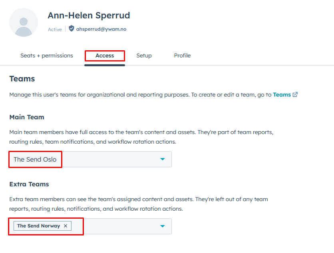
Task: Remove The Send Norway tag with its X
Action: click(66, 226)
